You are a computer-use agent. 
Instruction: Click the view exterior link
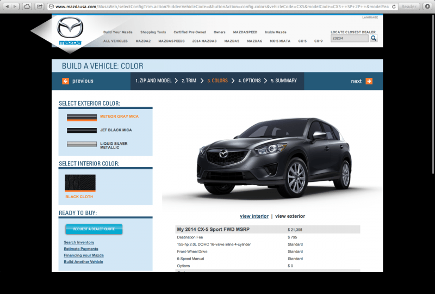pos(290,216)
